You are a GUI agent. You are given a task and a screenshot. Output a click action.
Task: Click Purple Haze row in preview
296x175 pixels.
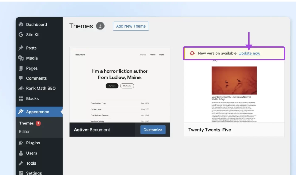120,109
